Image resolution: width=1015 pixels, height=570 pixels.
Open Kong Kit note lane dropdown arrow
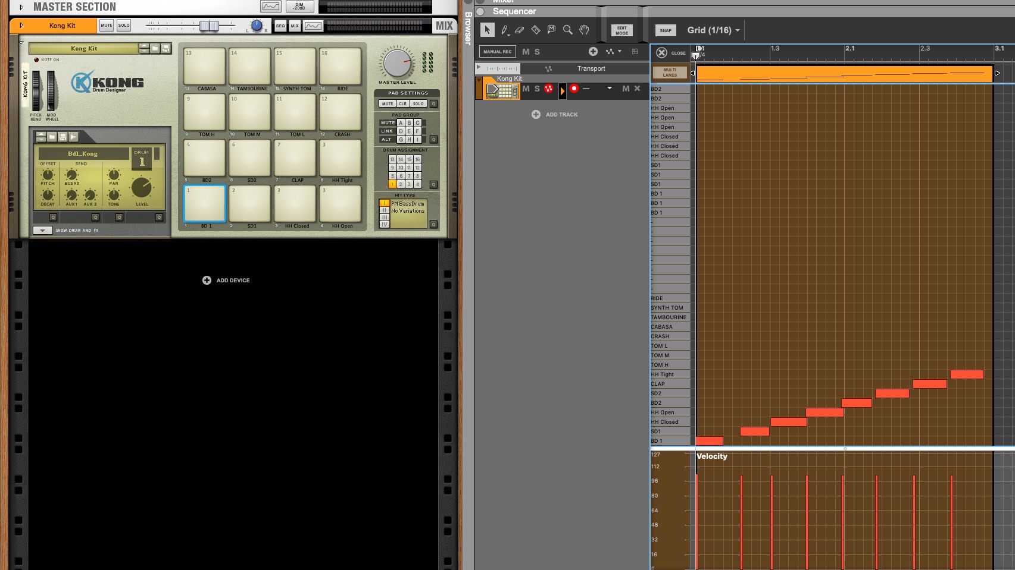click(610, 88)
